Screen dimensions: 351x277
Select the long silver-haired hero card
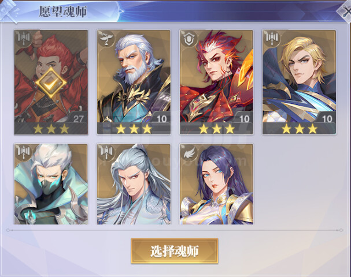[x=134, y=184]
